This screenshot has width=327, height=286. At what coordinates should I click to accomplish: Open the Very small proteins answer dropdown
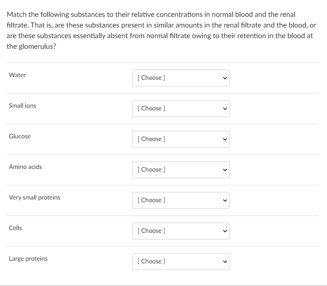tap(180, 200)
